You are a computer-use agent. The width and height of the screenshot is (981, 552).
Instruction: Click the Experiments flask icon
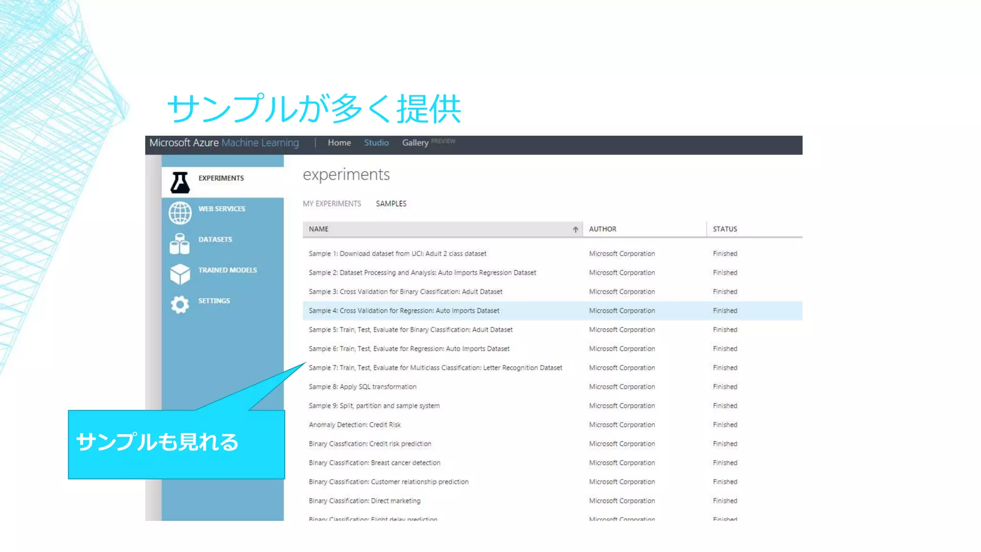pos(180,183)
